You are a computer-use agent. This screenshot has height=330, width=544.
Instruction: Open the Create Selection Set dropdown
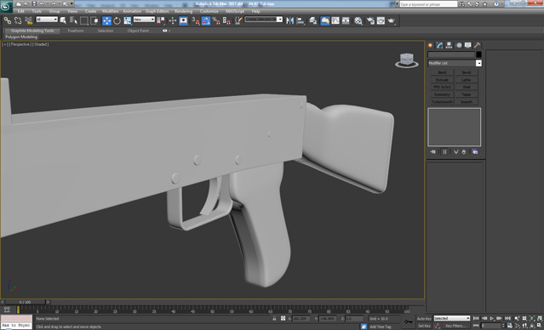[264, 20]
